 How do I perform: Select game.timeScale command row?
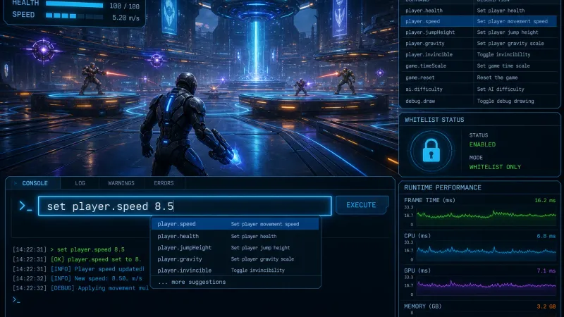point(479,66)
